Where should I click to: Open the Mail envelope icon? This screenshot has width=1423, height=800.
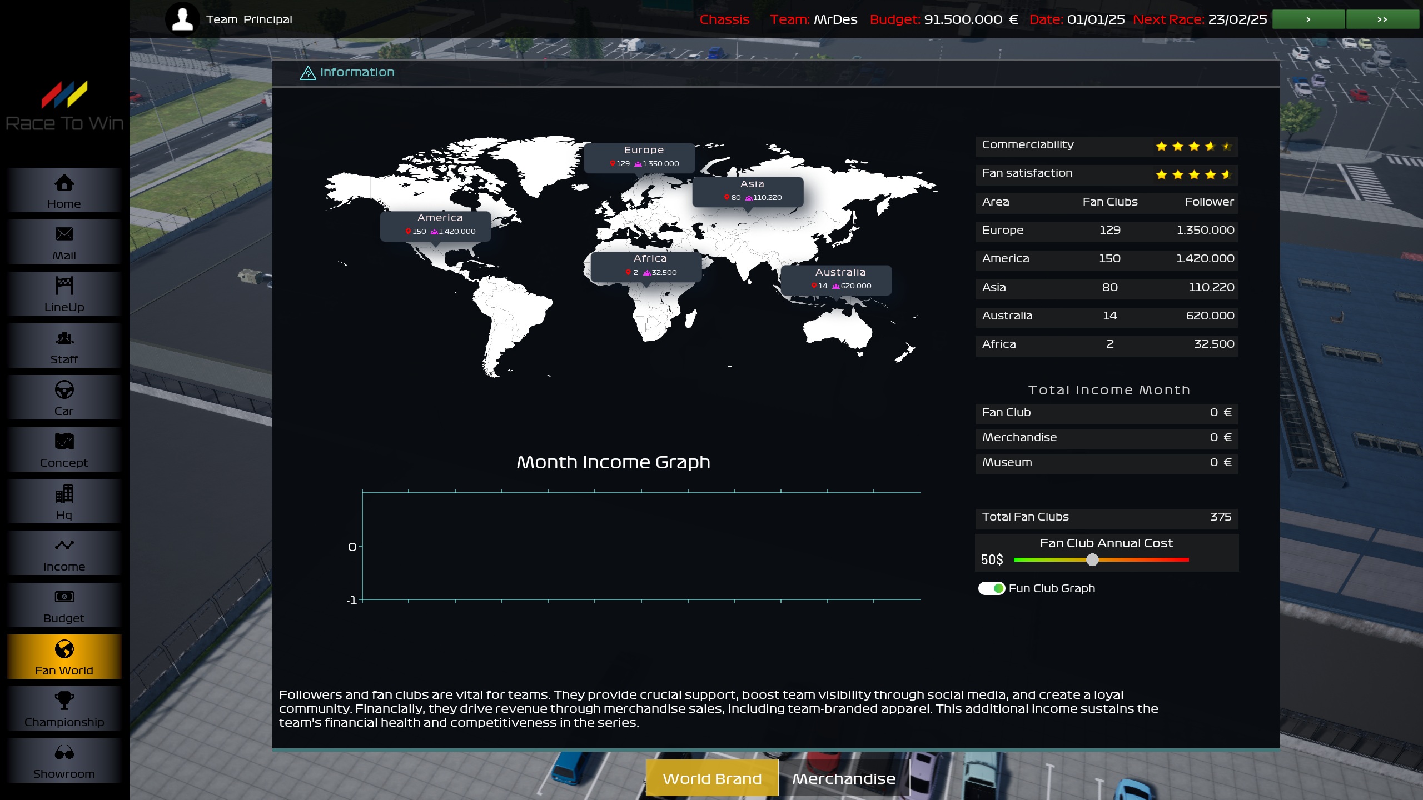(64, 234)
